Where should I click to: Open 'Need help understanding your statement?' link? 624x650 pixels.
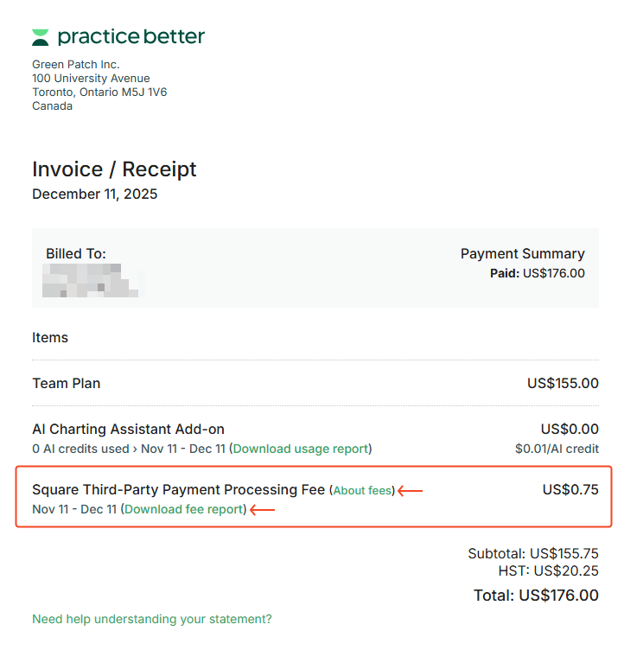[x=152, y=619]
